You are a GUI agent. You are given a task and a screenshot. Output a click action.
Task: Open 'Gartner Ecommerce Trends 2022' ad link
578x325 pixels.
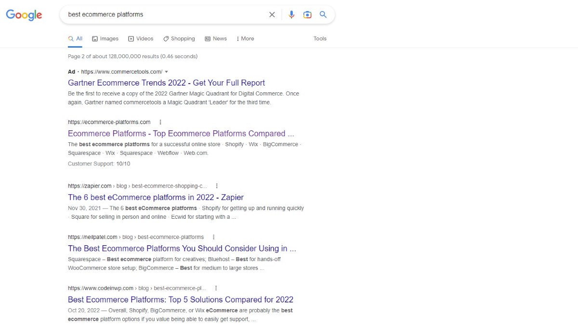pyautogui.click(x=167, y=83)
